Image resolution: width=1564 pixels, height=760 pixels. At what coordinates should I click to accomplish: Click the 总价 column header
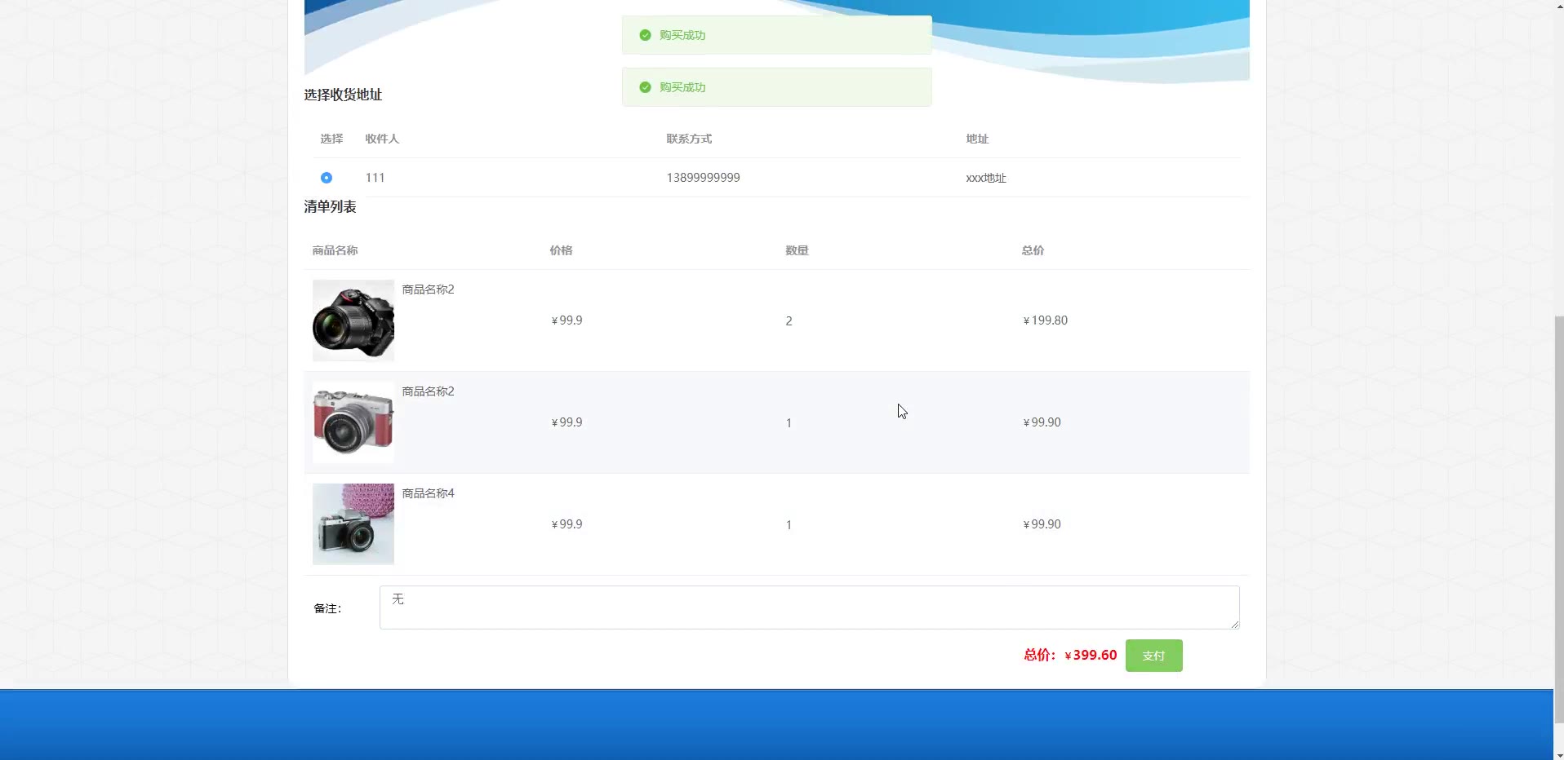pos(1033,250)
